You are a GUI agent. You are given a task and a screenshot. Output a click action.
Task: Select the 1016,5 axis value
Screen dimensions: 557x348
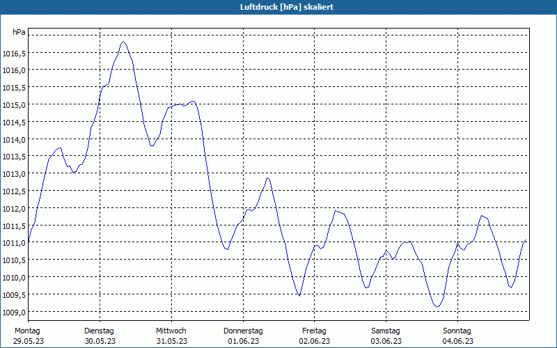pos(14,54)
